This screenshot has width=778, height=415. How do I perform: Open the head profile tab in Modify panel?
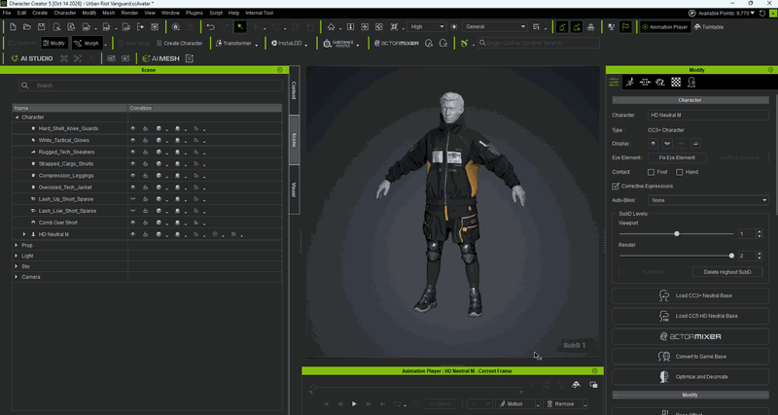691,83
